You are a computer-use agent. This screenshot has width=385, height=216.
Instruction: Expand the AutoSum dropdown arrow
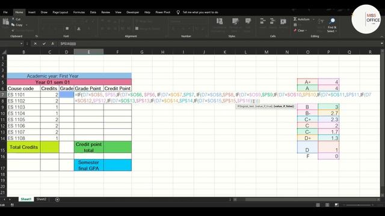point(313,19)
